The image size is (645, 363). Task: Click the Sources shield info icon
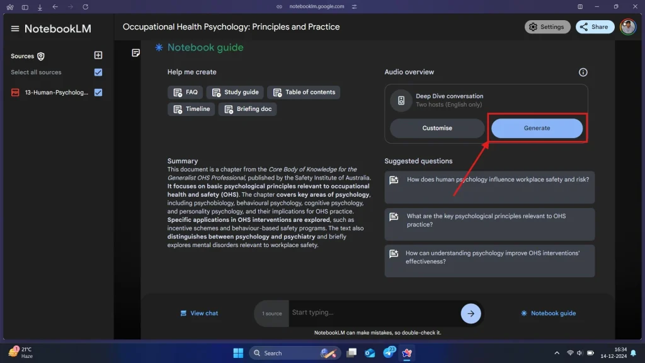(x=41, y=56)
